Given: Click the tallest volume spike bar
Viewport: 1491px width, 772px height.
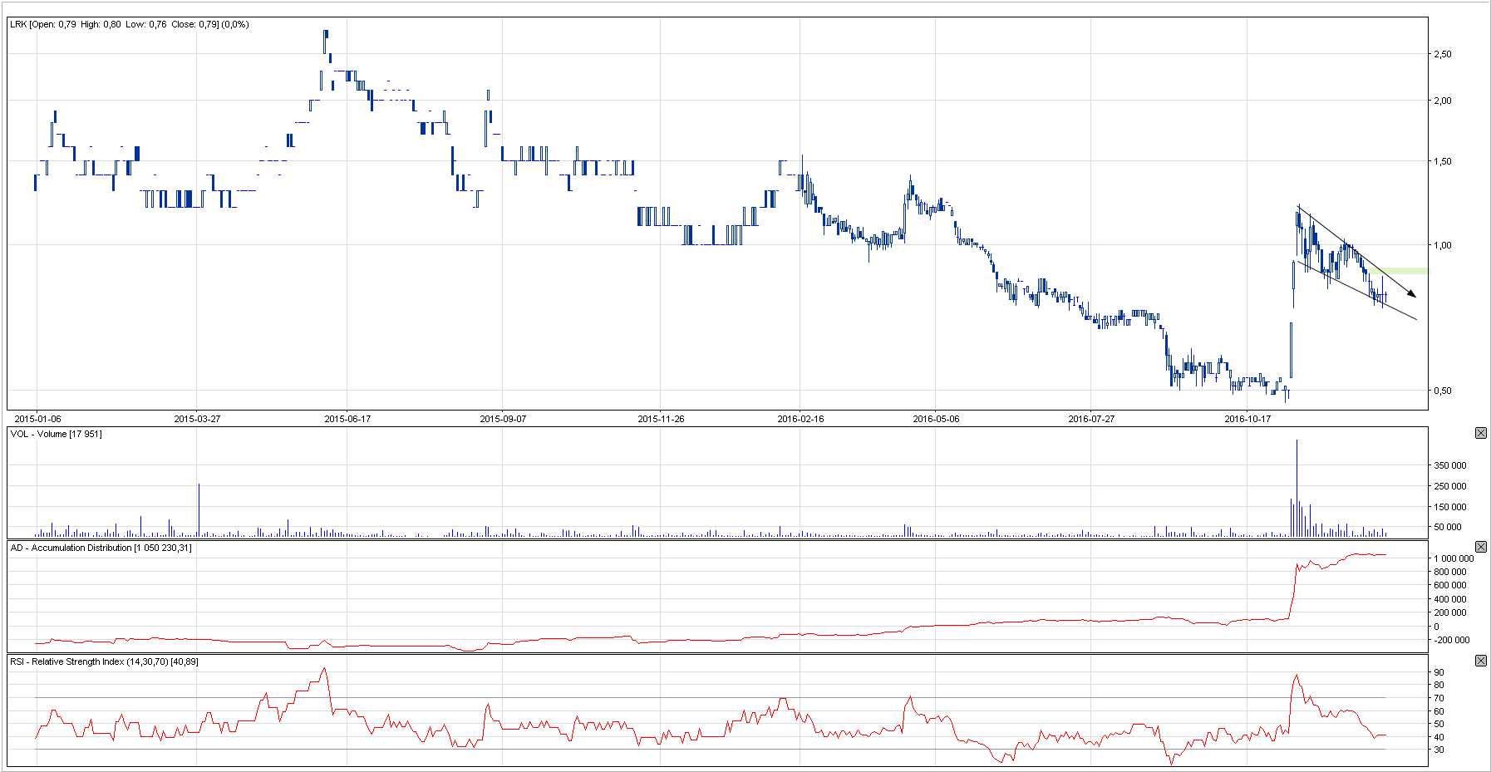Looking at the screenshot, I should (x=1297, y=486).
